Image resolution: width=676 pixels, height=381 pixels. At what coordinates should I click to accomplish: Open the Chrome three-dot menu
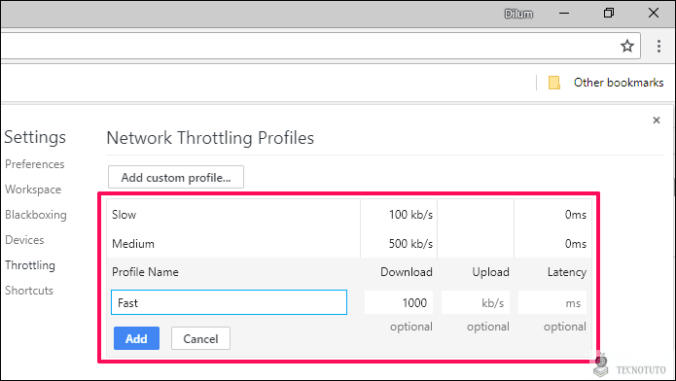point(658,46)
